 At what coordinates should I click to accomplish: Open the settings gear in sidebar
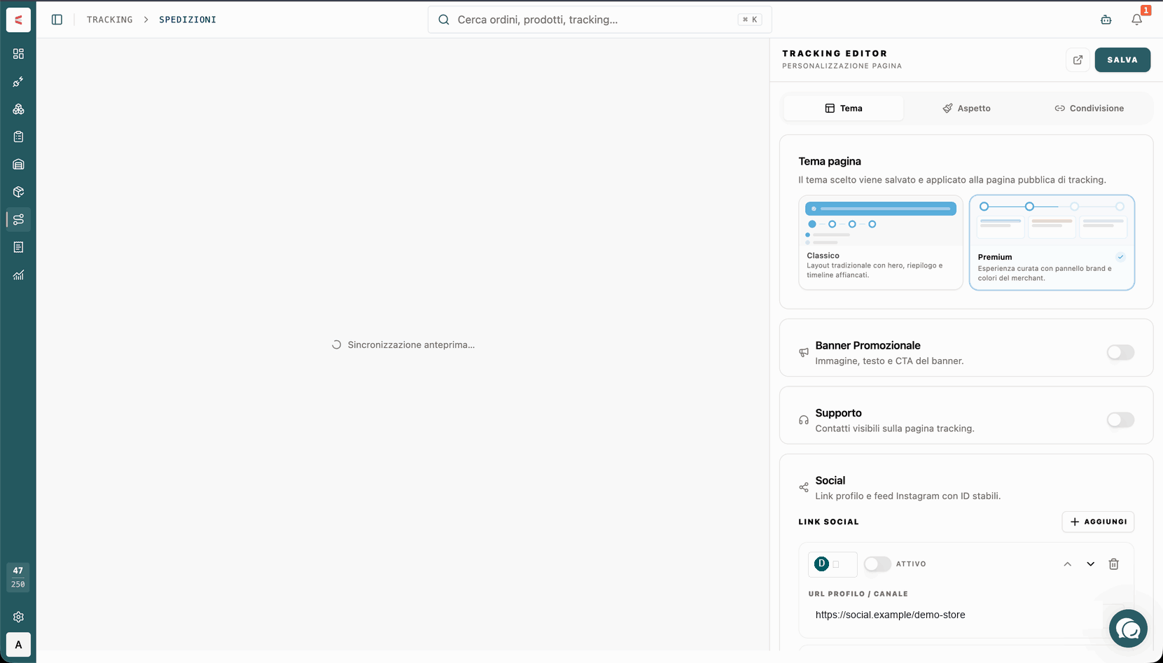(x=18, y=617)
